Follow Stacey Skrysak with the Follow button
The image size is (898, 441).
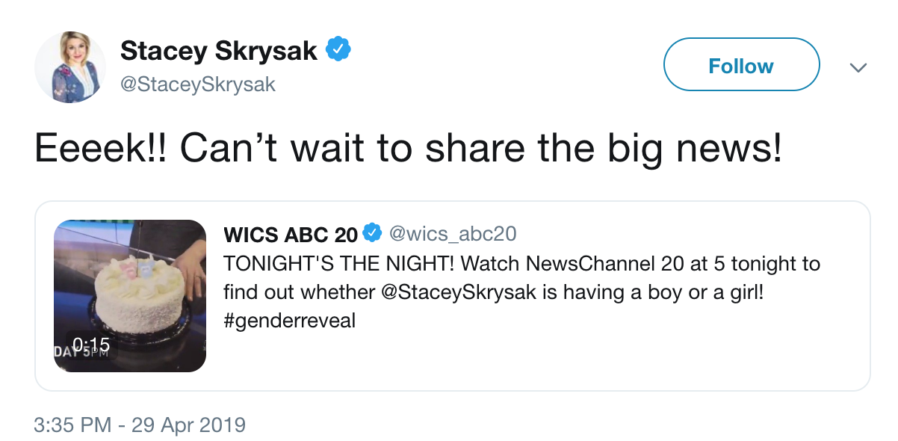(x=741, y=65)
